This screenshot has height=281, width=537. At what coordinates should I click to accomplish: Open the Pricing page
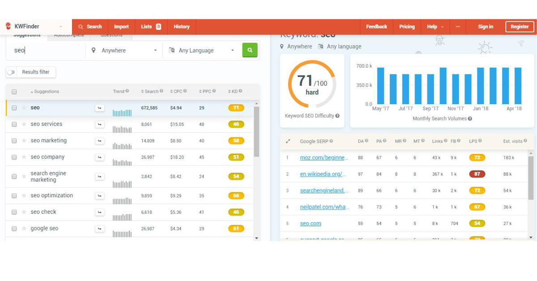(x=407, y=27)
